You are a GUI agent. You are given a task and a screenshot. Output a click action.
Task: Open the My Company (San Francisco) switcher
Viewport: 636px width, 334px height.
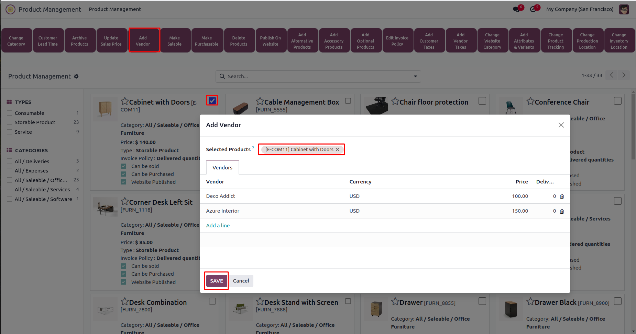(x=580, y=9)
